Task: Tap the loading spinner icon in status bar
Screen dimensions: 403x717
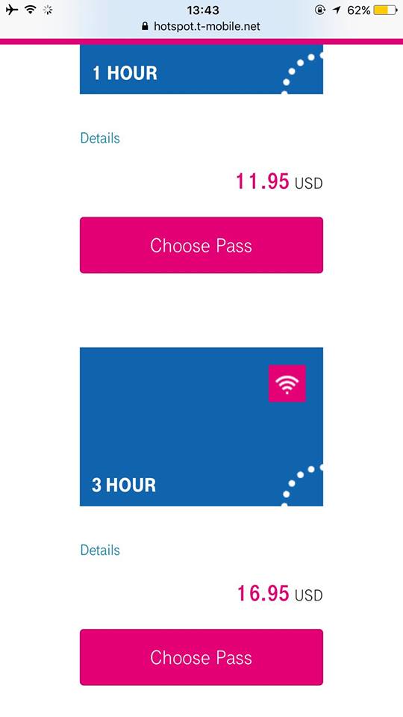Action: click(x=48, y=10)
